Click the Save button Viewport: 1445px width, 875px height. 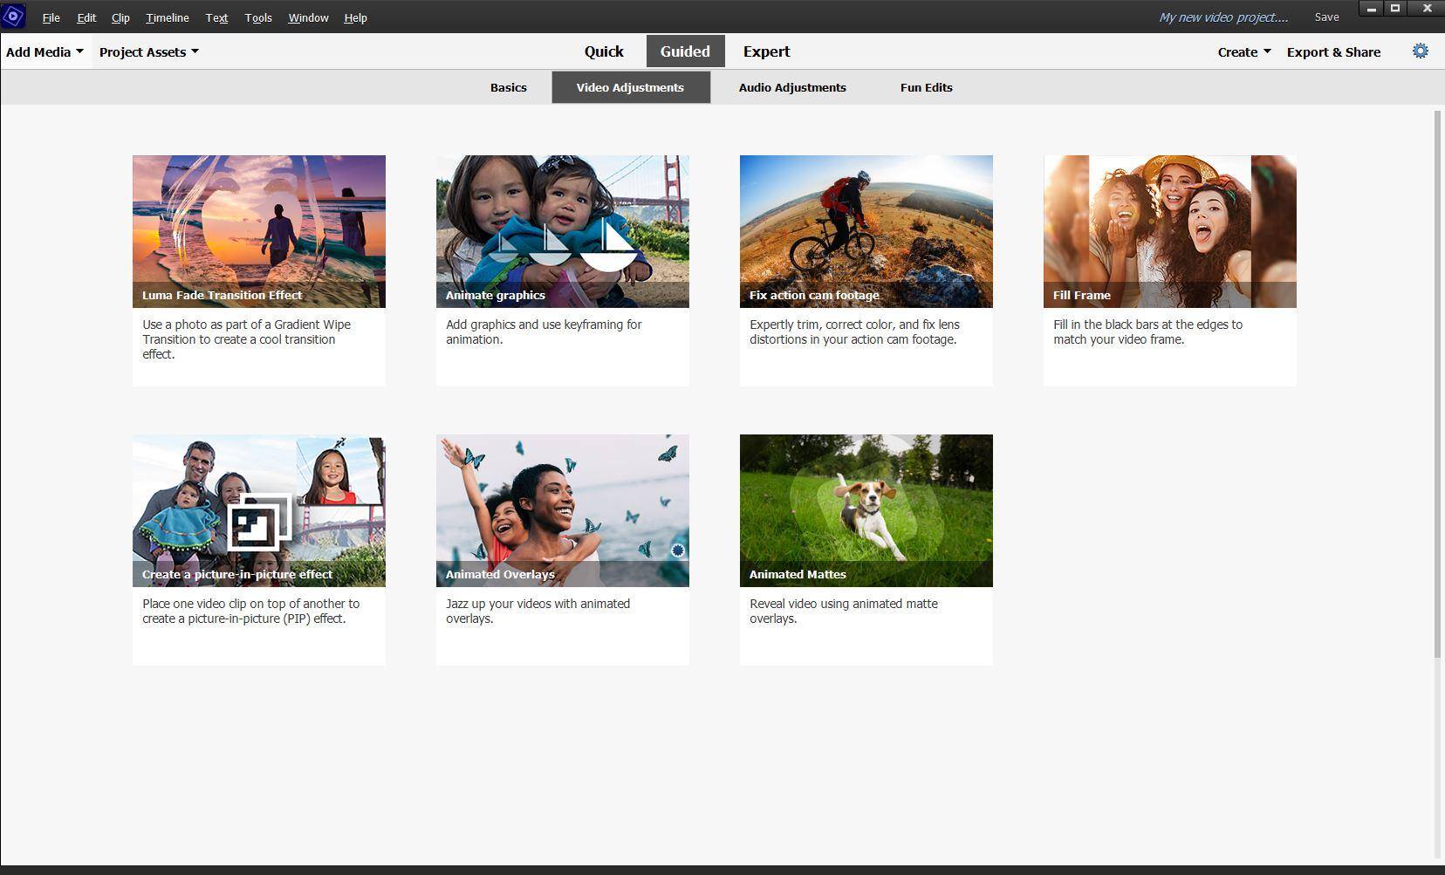tap(1326, 17)
